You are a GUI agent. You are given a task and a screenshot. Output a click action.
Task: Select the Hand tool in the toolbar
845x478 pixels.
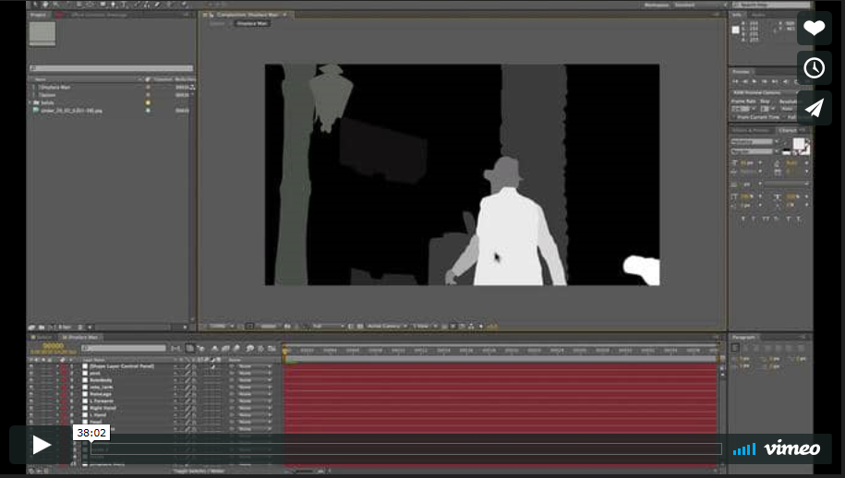[x=45, y=5]
